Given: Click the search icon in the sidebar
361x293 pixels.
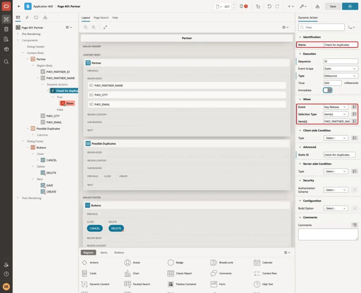Looking at the screenshot, I should click(x=6, y=62).
